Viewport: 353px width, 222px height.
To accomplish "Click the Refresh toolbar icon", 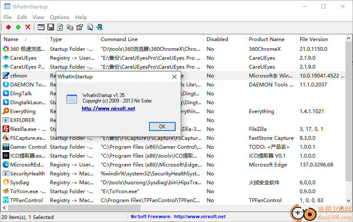I will tap(60, 27).
